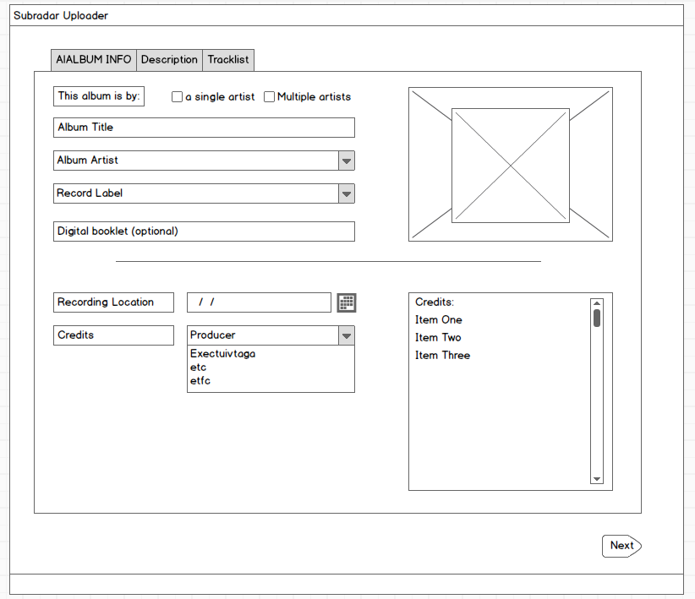Click the album cover image placeholder
This screenshot has height=599, width=695.
(510, 165)
